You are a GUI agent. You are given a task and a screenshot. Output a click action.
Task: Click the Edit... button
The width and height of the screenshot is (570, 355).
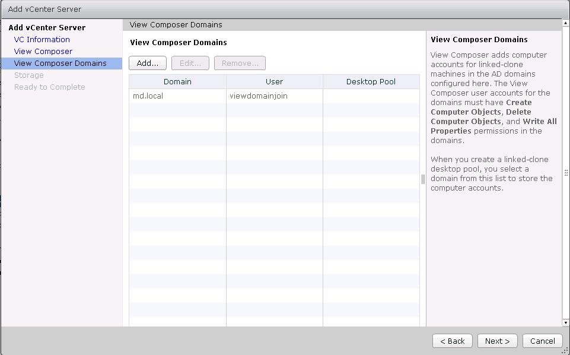click(x=190, y=63)
